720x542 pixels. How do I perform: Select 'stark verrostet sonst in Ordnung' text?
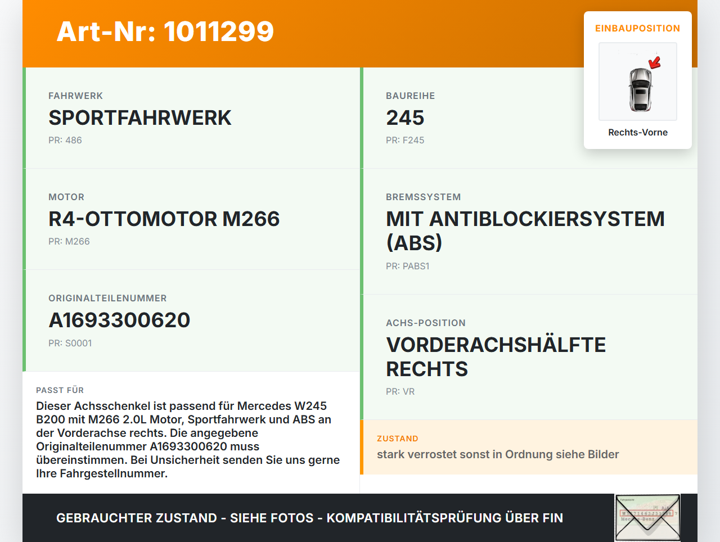click(x=498, y=454)
